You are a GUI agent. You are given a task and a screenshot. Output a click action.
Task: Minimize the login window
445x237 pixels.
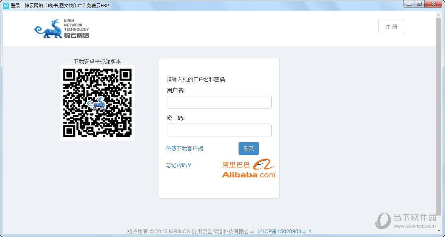click(409, 4)
